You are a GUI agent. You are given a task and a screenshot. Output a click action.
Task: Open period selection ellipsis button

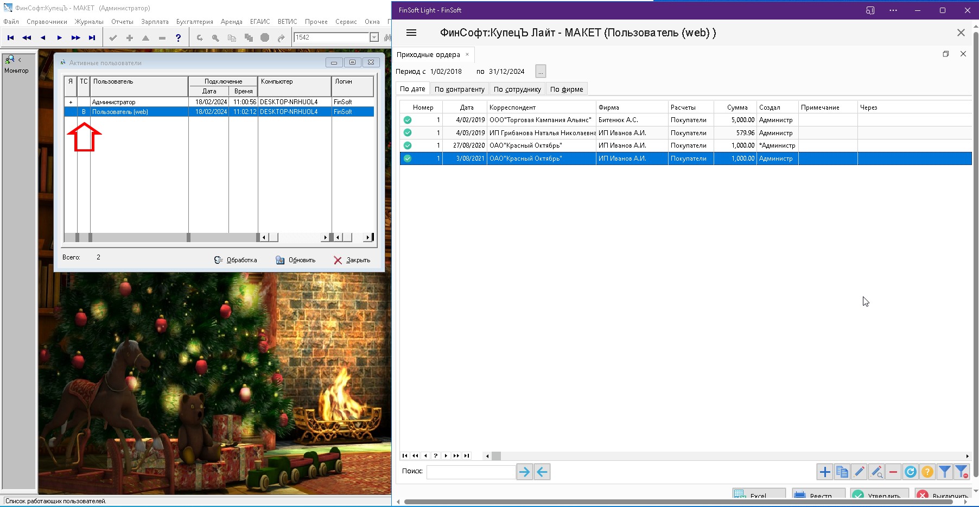(541, 72)
